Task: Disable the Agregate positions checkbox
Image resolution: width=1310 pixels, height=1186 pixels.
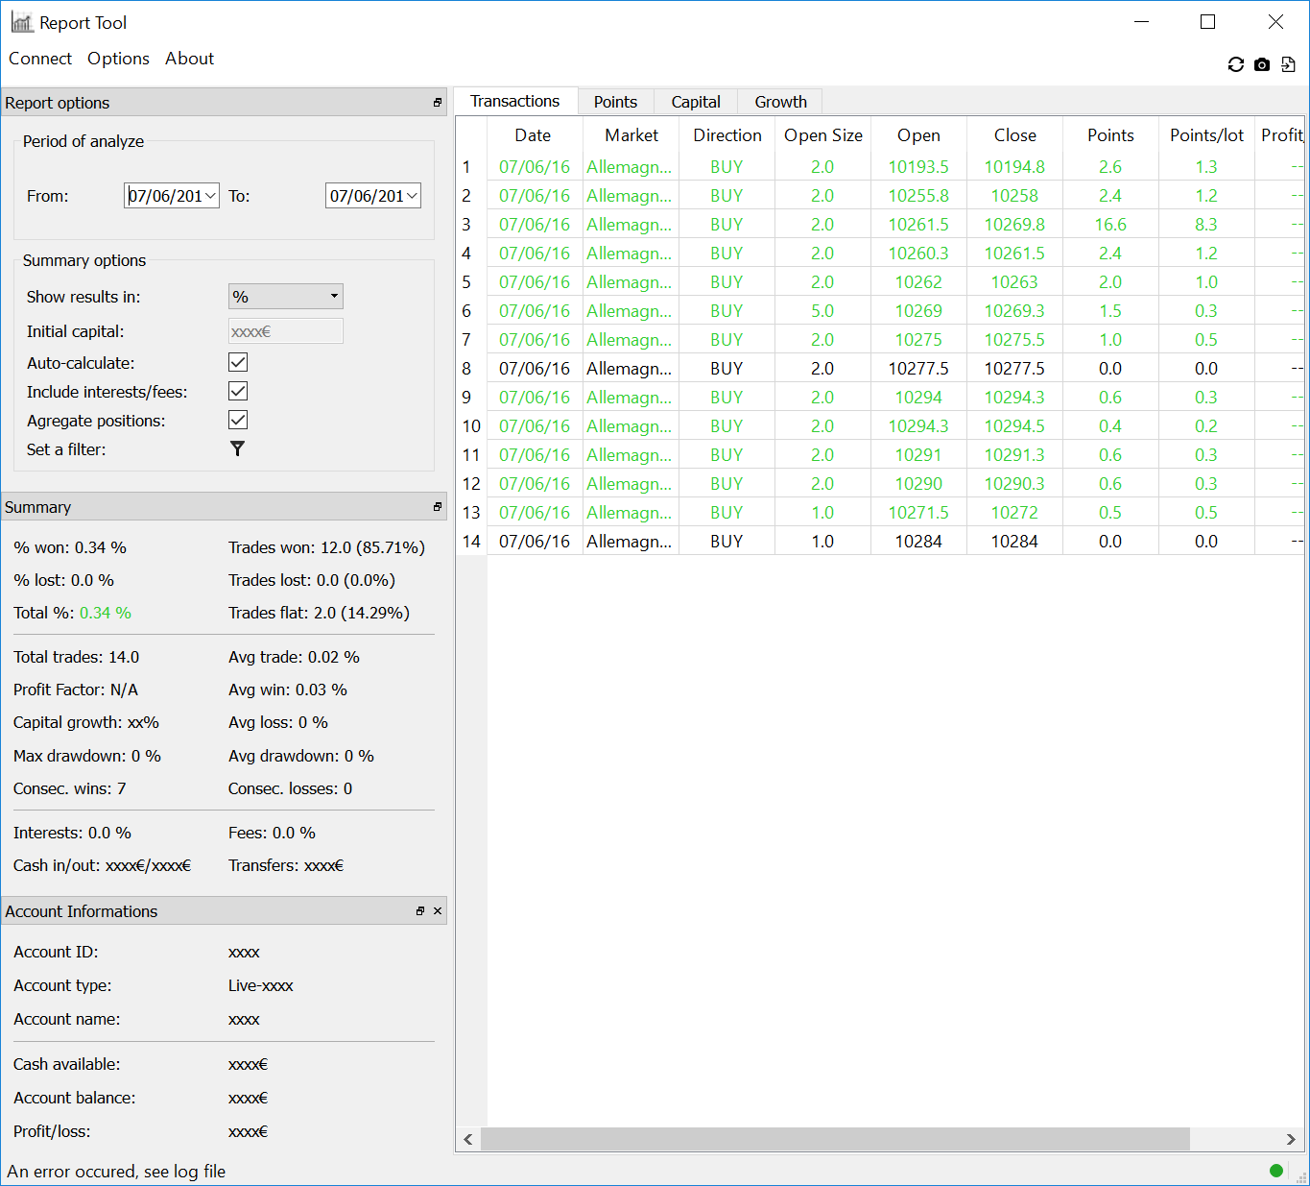Action: click(x=238, y=420)
